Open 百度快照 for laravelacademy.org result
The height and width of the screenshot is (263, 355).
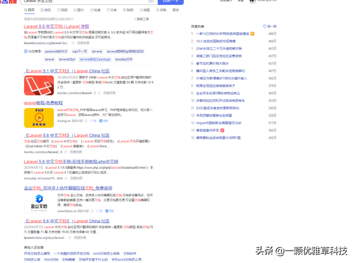(83, 43)
